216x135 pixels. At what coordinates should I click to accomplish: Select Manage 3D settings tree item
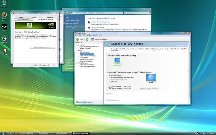[x=85, y=49]
